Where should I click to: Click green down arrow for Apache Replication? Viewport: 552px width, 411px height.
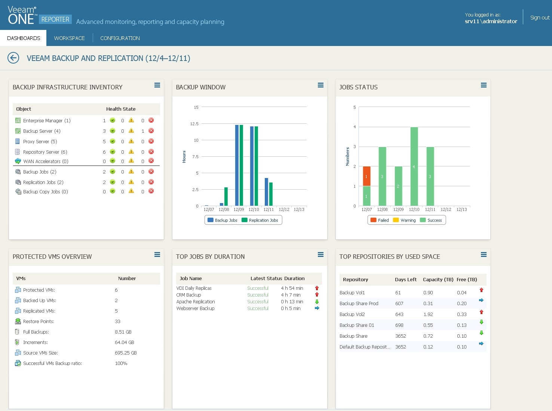(317, 301)
